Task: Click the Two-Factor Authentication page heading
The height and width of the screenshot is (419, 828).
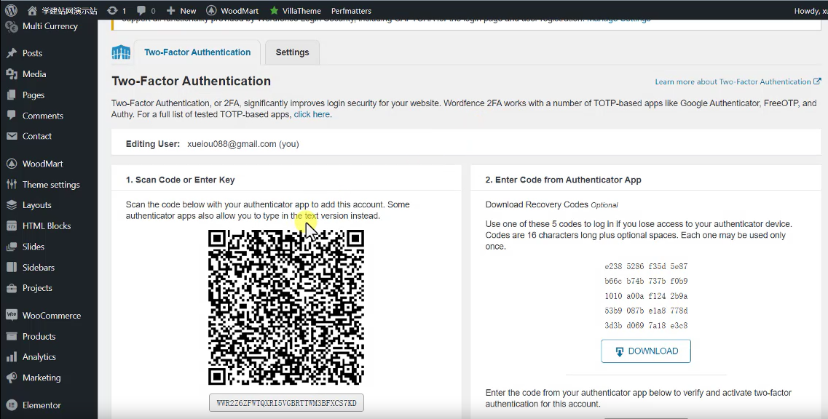Action: pyautogui.click(x=191, y=81)
